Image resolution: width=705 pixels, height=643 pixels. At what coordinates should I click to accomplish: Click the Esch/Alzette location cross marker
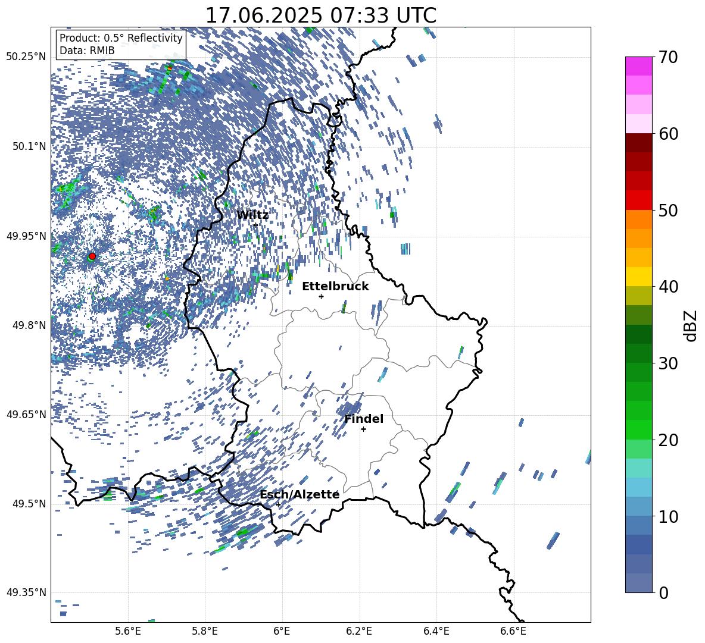pyautogui.click(x=278, y=504)
